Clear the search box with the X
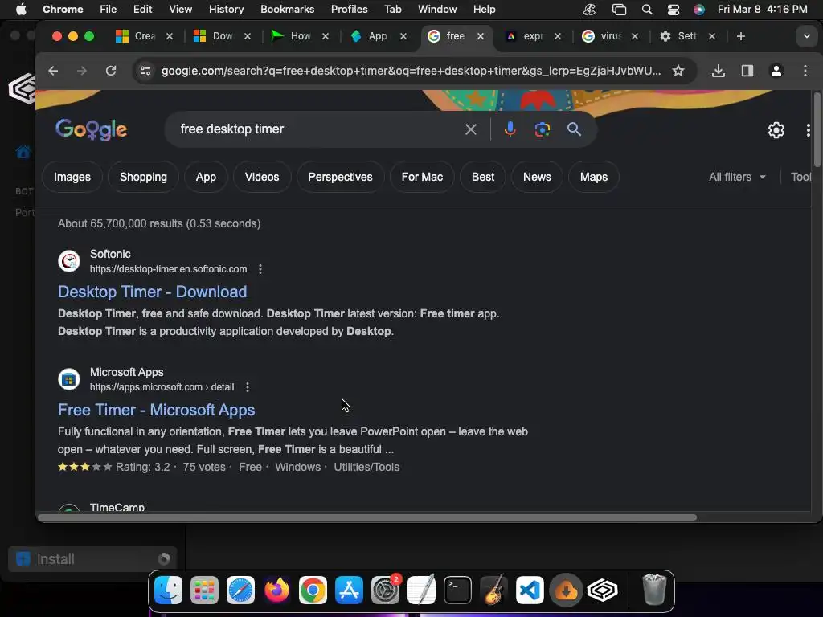The image size is (823, 617). 471,129
